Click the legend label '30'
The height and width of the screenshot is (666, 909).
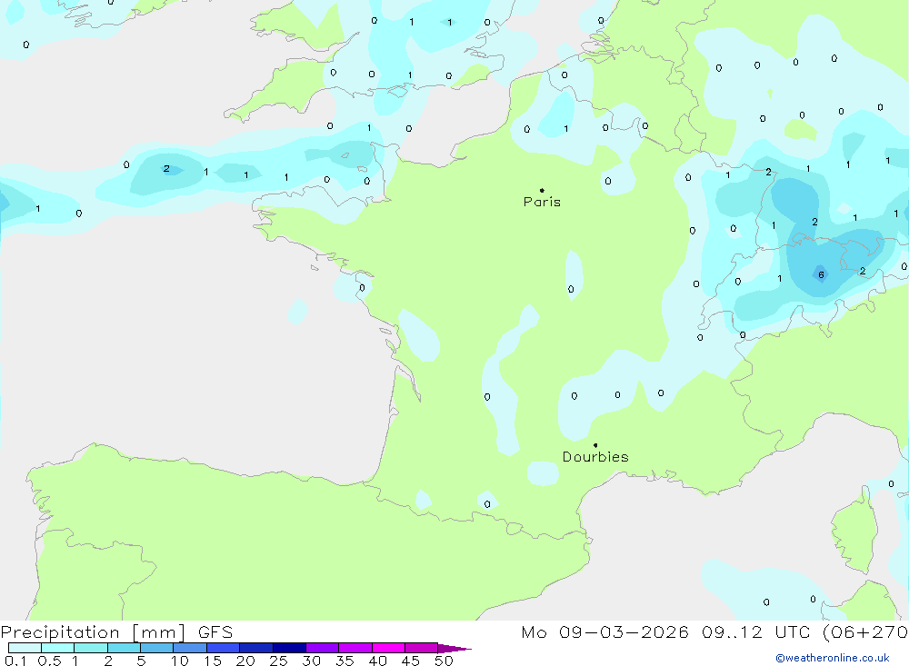(x=312, y=661)
